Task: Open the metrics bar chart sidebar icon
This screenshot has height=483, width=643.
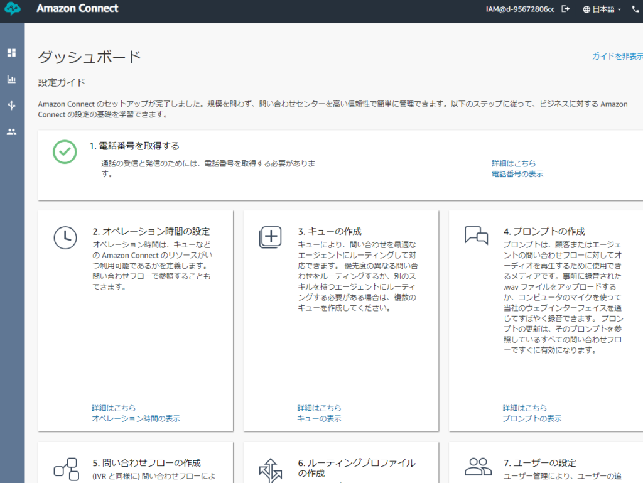Action: tap(11, 79)
